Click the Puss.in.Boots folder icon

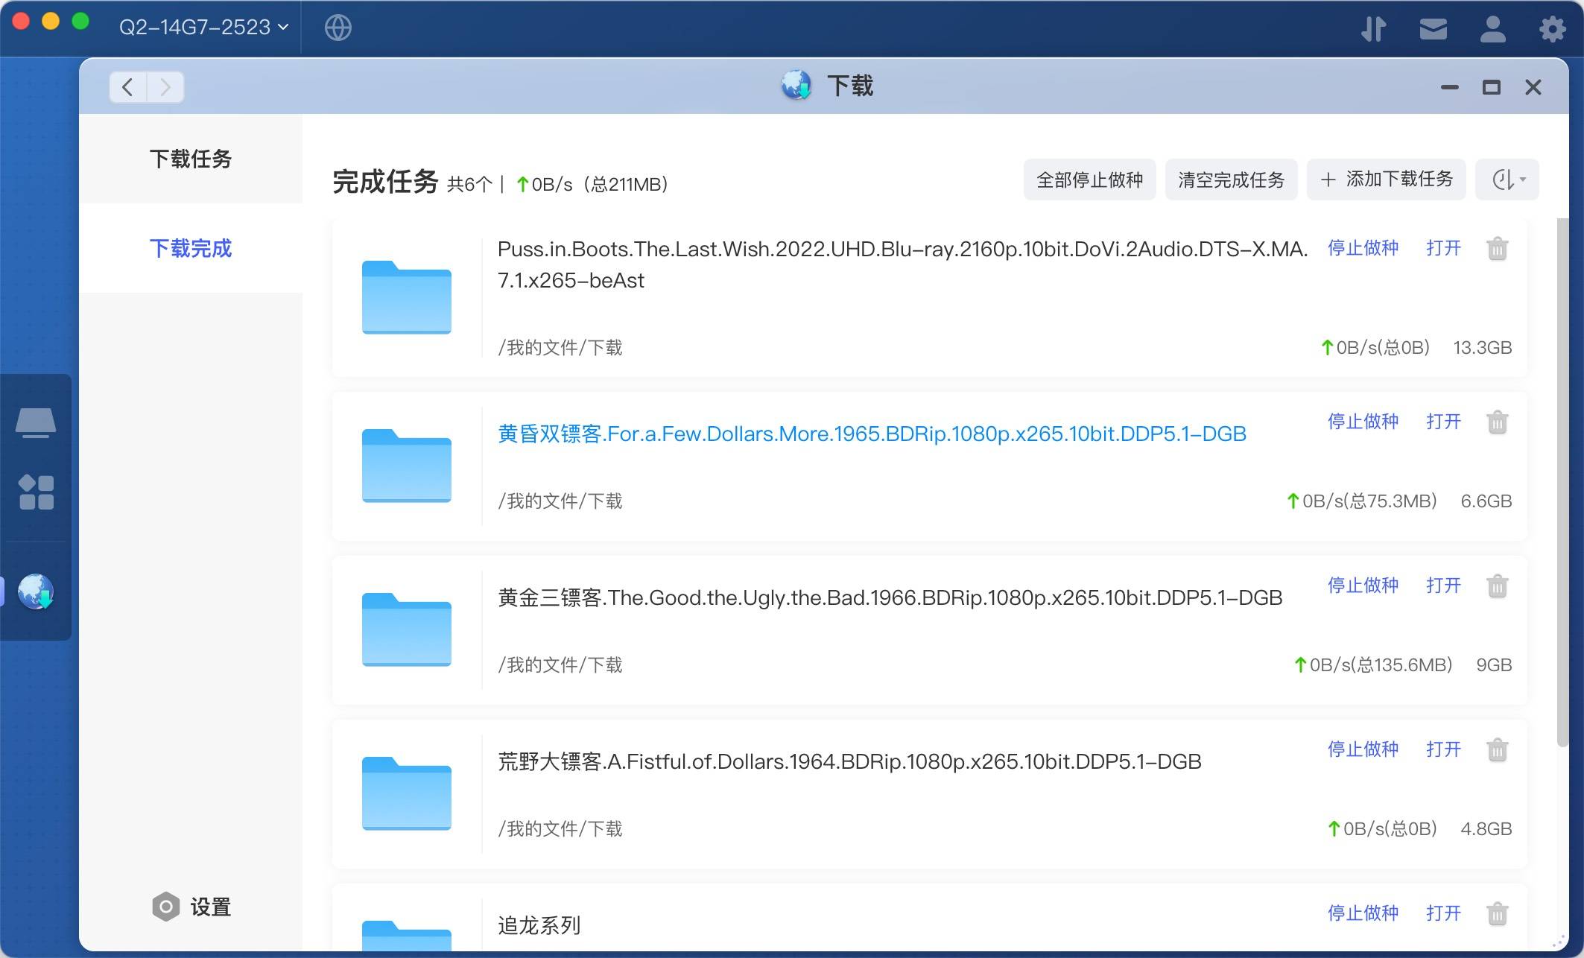(x=406, y=297)
